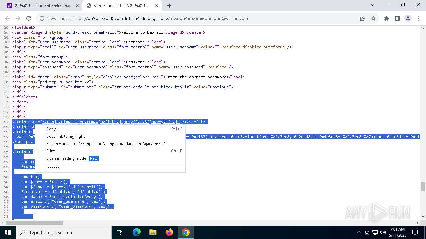Click the user_password val() line
This screenshot has width=426, height=239.
(x=67, y=206)
